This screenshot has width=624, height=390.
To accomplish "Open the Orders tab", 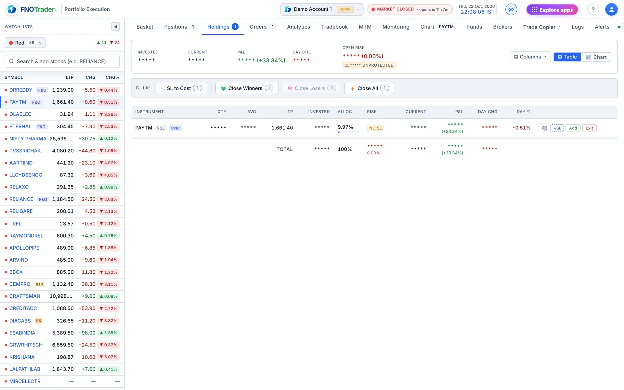I will point(263,27).
